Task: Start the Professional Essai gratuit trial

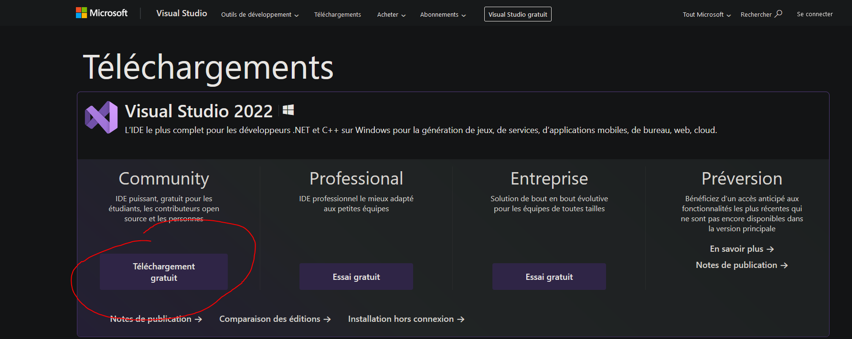Action: point(356,277)
